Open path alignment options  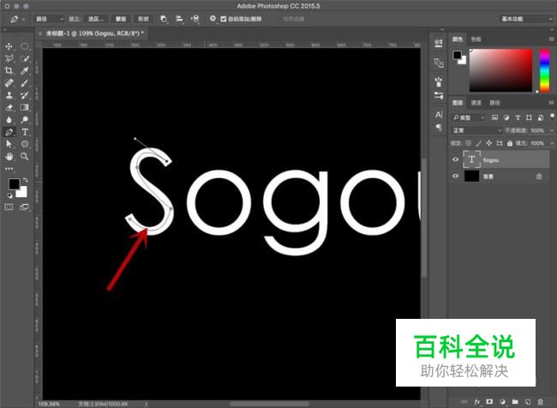[x=179, y=19]
